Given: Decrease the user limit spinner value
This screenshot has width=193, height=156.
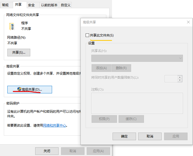Looking at the screenshot, I should tap(180, 80).
